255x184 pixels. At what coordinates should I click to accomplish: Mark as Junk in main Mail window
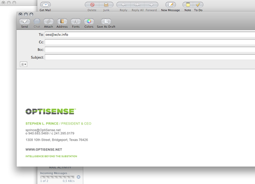tap(106, 5)
